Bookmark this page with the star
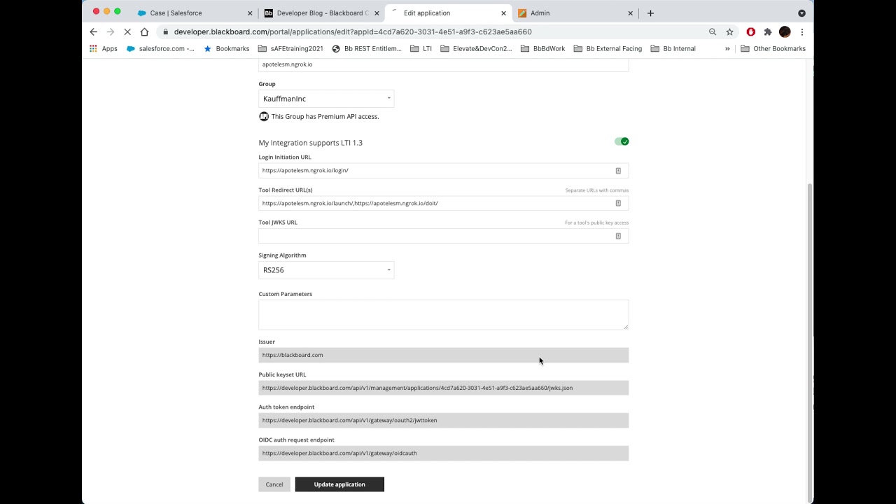The image size is (896, 504). click(x=729, y=31)
